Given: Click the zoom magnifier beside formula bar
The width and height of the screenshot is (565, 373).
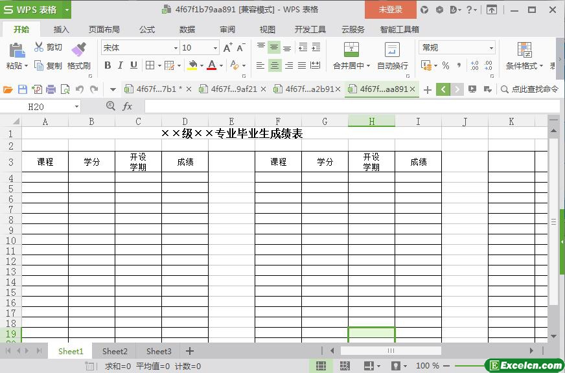Looking at the screenshot, I should (110, 106).
